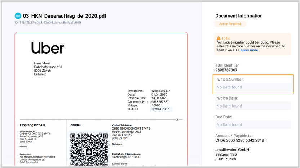The height and width of the screenshot is (168, 300).
Task: Click Sihlquai 125 address line in panel
Action: (x=226, y=154)
